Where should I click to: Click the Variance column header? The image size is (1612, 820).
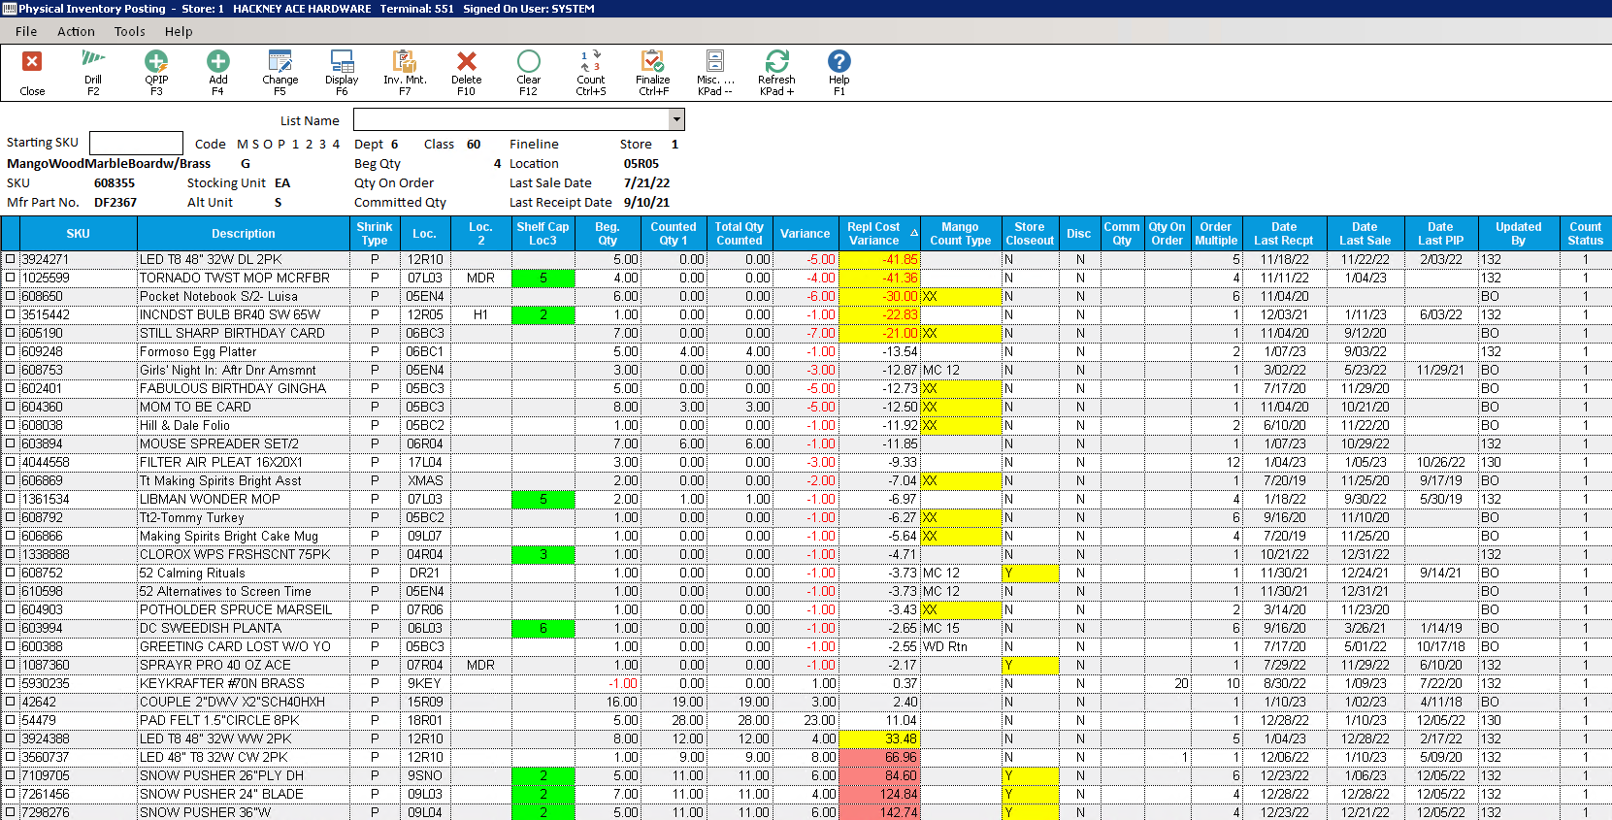806,233
